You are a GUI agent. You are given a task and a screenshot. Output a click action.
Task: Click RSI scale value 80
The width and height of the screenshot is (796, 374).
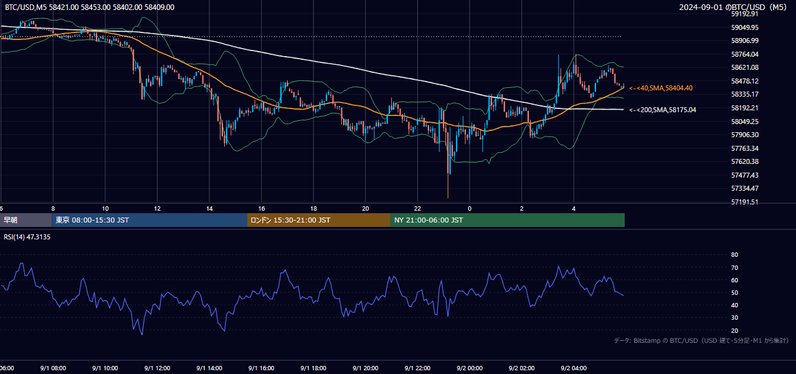point(734,255)
